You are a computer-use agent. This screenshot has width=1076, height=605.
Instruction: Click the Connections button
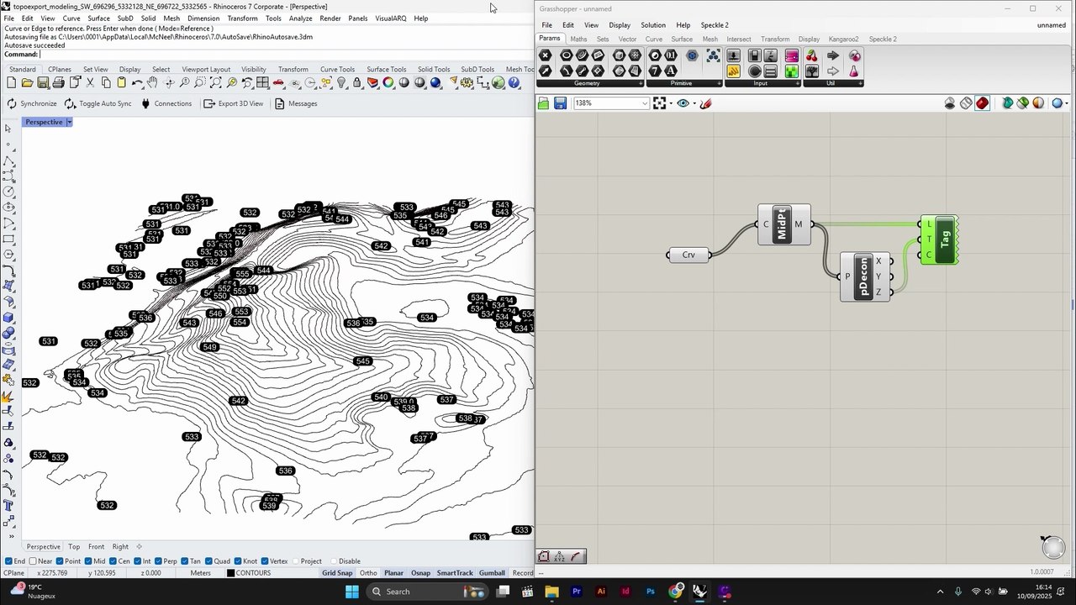pos(166,103)
